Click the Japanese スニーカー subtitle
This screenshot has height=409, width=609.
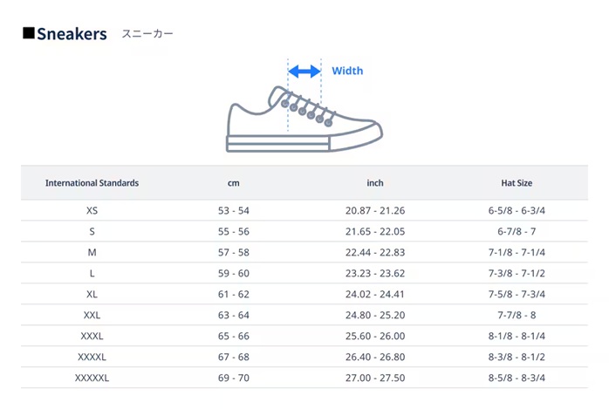(147, 34)
